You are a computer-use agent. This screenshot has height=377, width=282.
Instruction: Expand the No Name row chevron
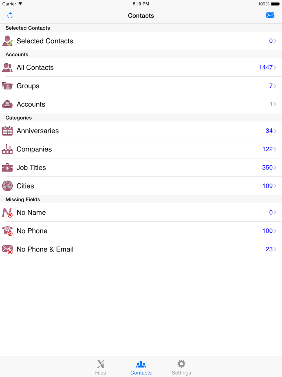(x=275, y=212)
